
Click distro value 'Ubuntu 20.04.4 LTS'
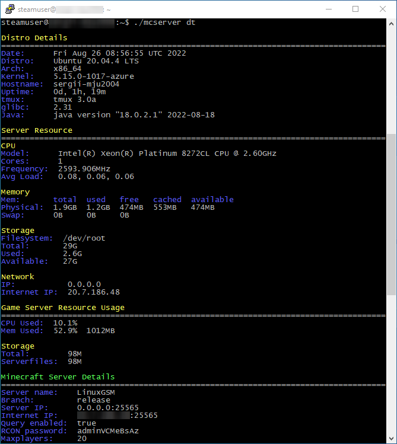[96, 61]
